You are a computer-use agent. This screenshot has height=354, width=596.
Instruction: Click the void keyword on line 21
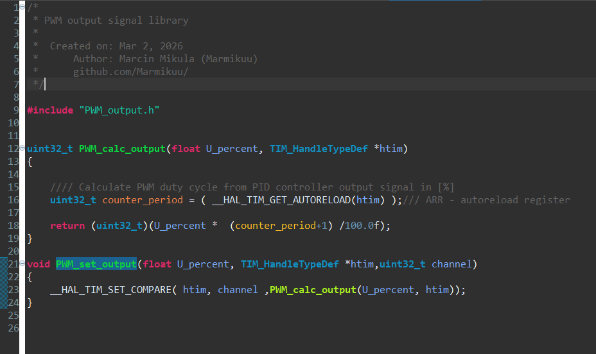click(39, 264)
